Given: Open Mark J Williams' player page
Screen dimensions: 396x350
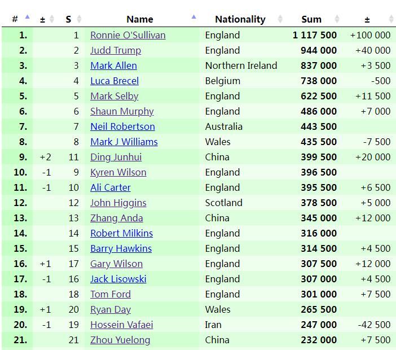Looking at the screenshot, I should coord(124,142).
